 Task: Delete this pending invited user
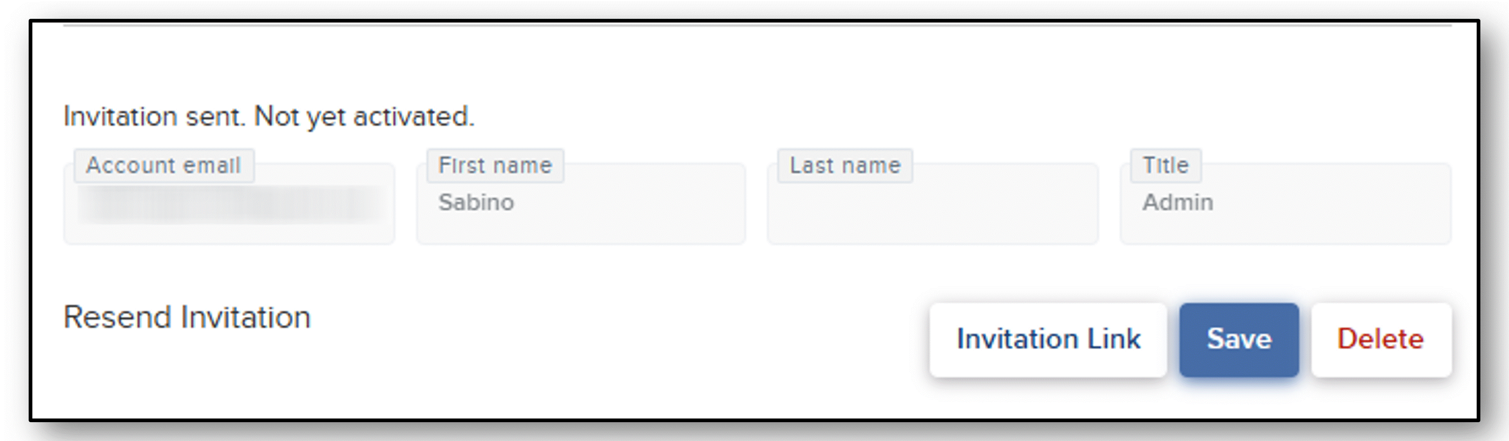[1381, 340]
